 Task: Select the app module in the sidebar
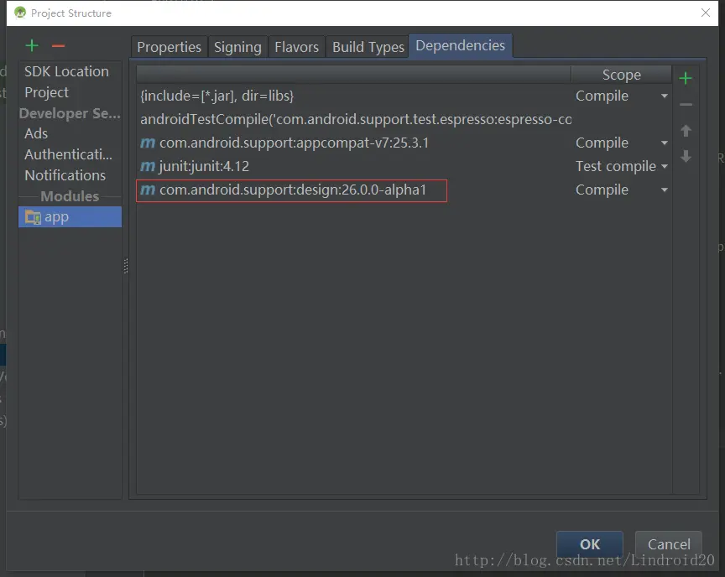[70, 216]
